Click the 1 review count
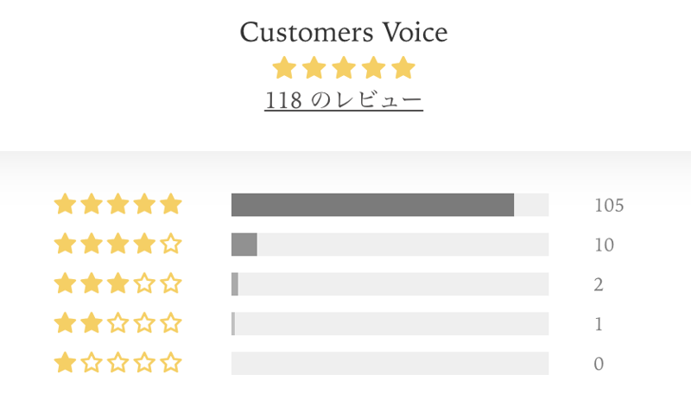 [x=599, y=324]
